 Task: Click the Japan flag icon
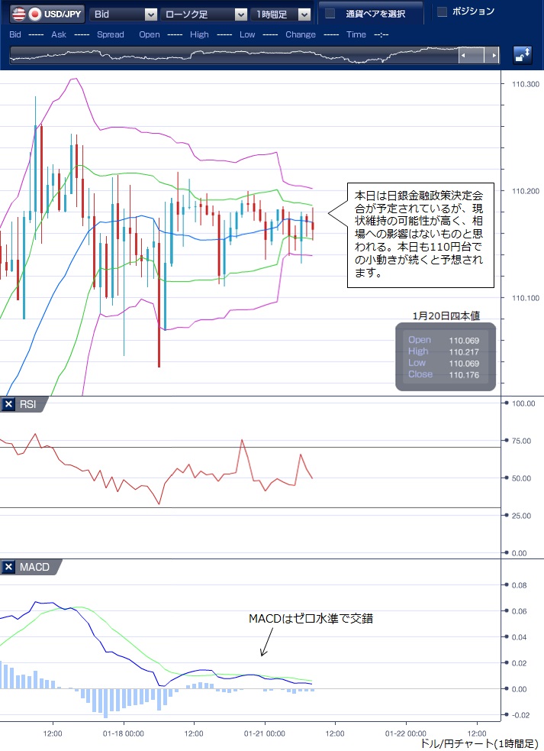click(x=34, y=14)
